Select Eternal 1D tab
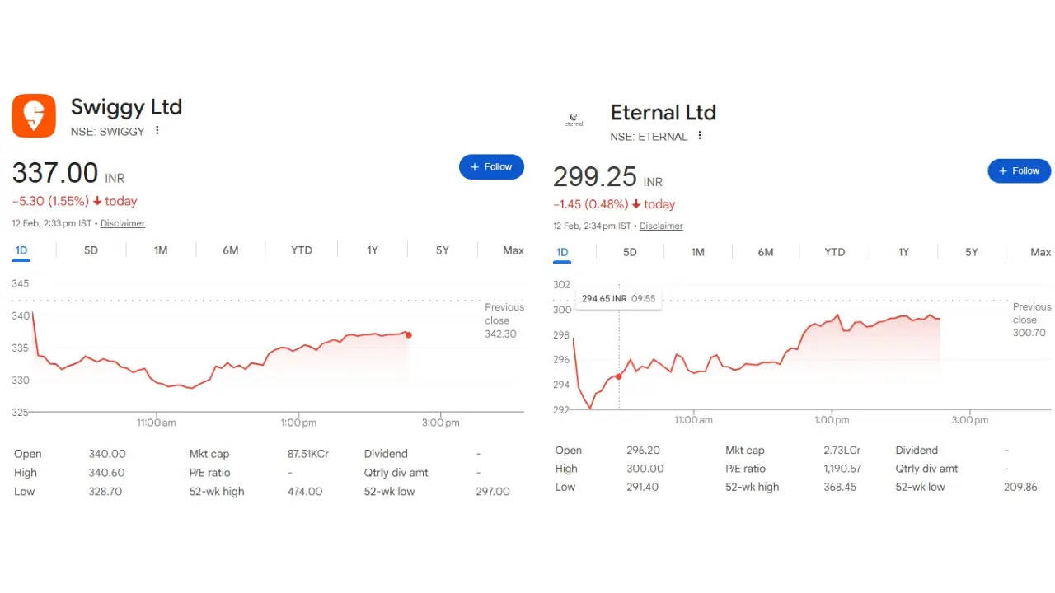This screenshot has height=593, width=1055. click(x=562, y=253)
